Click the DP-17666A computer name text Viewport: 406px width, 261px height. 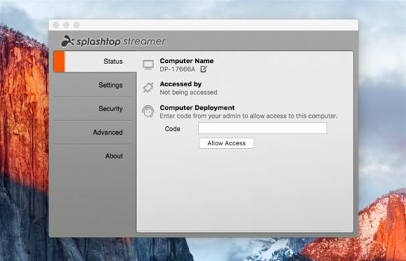point(177,69)
